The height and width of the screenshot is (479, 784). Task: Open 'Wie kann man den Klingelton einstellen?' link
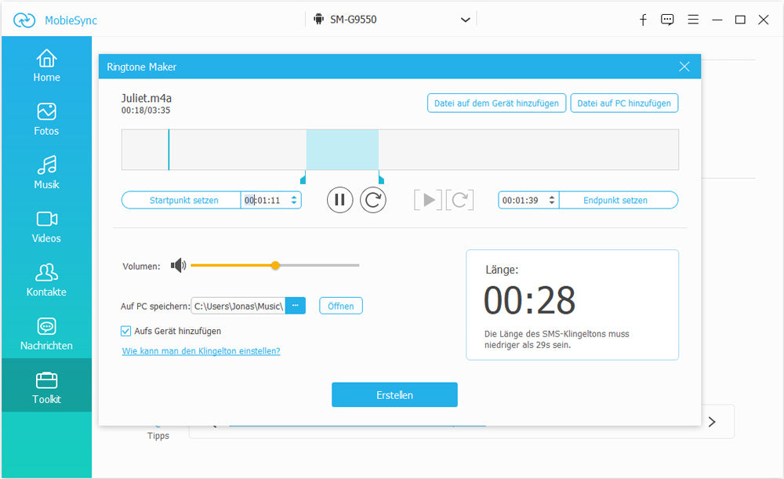tap(201, 351)
